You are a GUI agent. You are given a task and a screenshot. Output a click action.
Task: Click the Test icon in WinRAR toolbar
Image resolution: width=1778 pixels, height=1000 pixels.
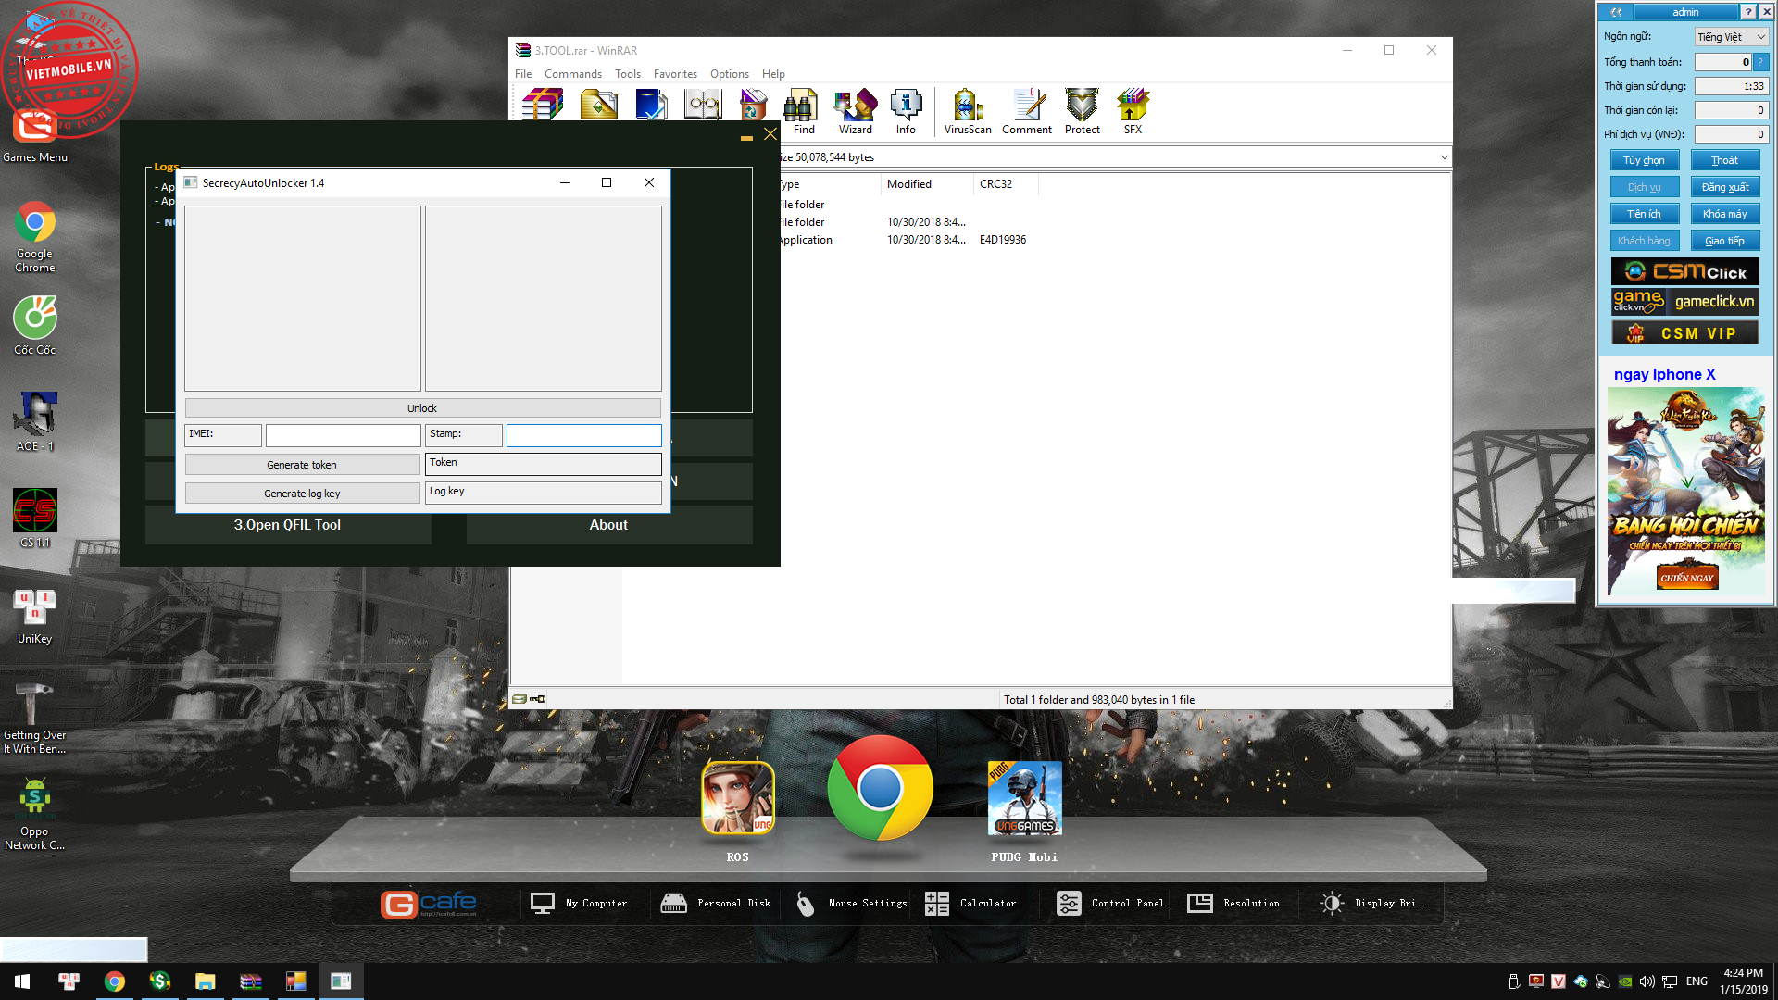click(652, 105)
